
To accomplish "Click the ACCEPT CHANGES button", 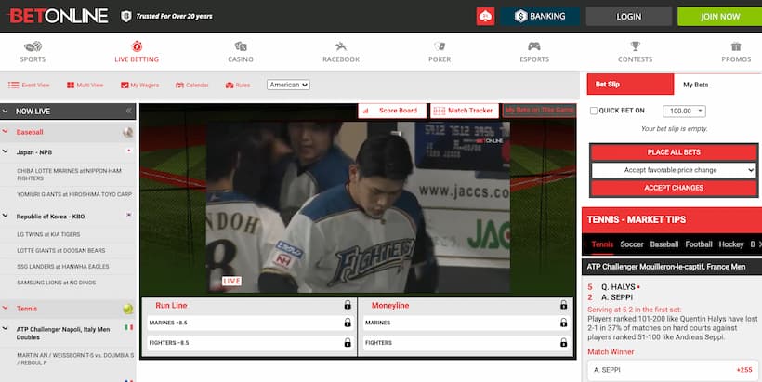I will [674, 188].
